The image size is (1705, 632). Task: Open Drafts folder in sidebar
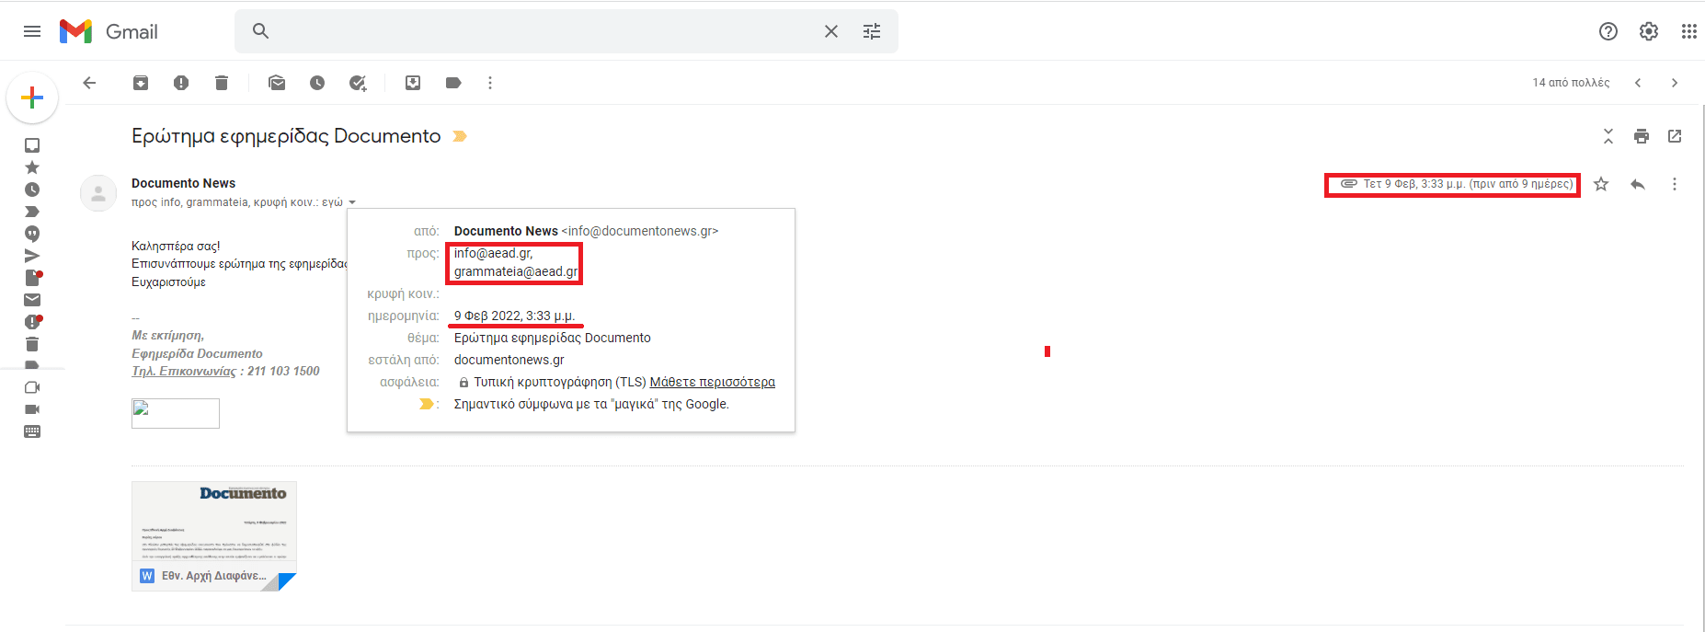click(32, 278)
